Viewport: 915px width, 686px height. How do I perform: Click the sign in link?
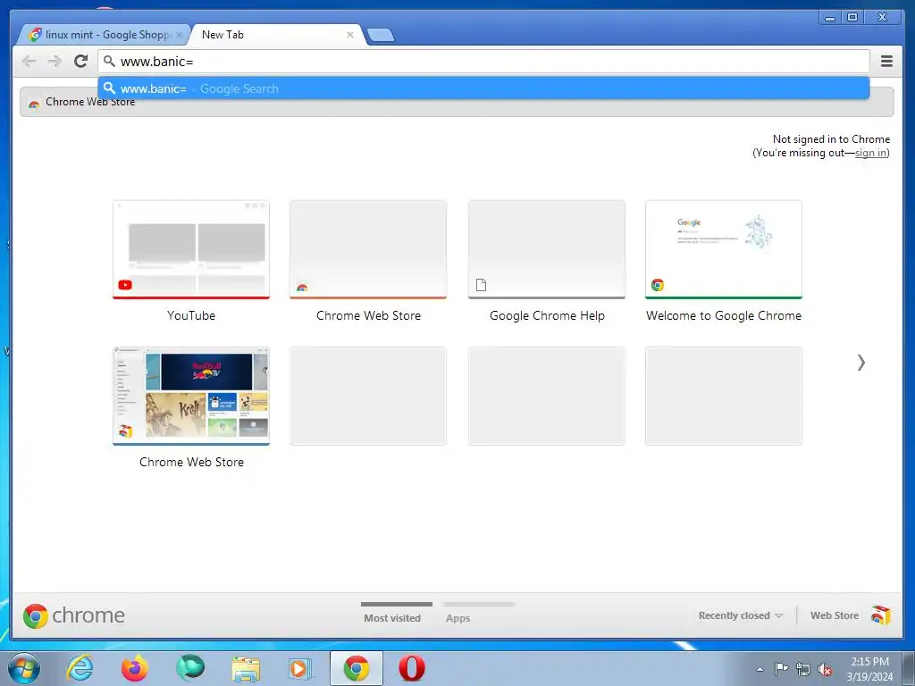click(x=870, y=153)
